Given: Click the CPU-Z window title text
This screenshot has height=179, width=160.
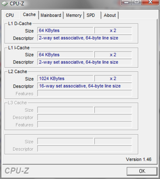Looking at the screenshot, I should (x=17, y=4).
